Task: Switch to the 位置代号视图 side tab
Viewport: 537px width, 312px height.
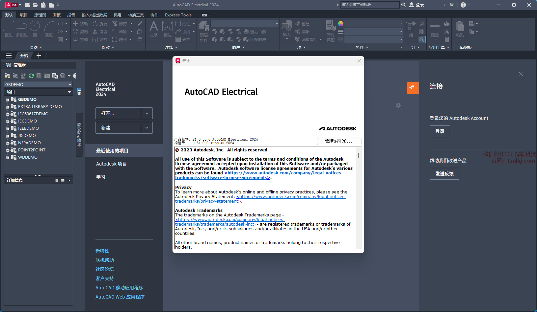Action: coord(79,135)
